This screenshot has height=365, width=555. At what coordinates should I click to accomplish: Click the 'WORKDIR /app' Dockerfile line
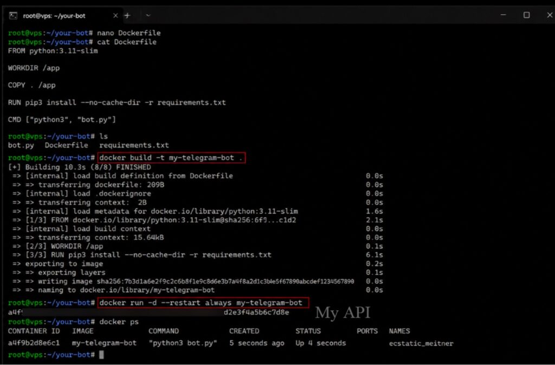[x=34, y=68]
